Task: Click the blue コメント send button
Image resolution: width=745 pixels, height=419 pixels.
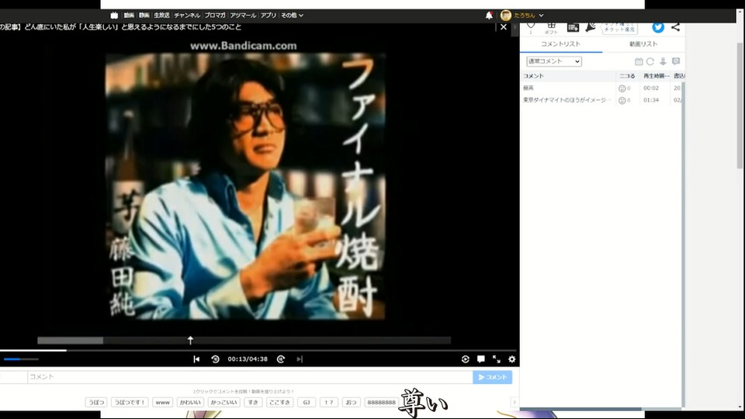Action: pos(492,377)
